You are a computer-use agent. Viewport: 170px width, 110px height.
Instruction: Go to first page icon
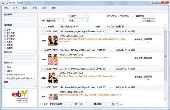113,104
